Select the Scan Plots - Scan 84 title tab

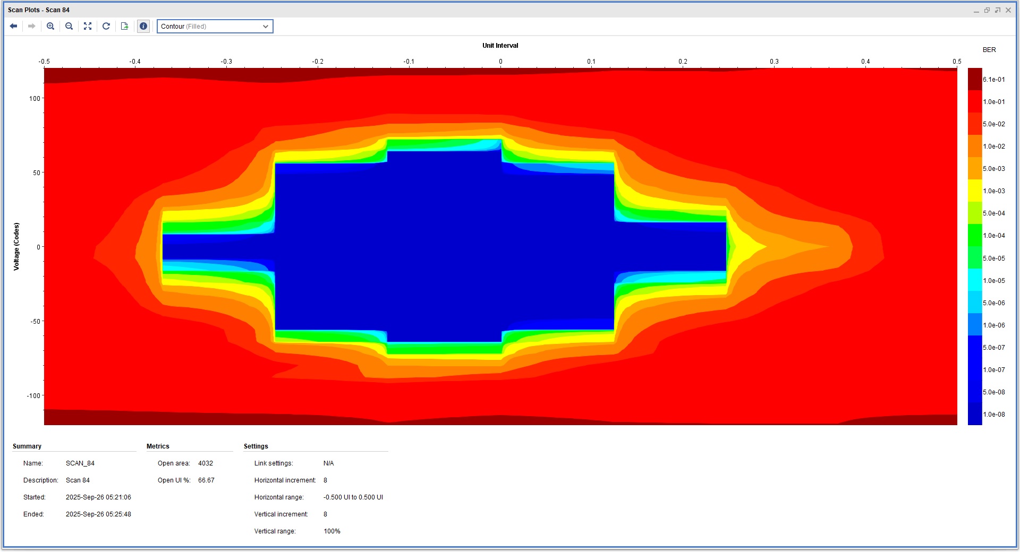[39, 10]
